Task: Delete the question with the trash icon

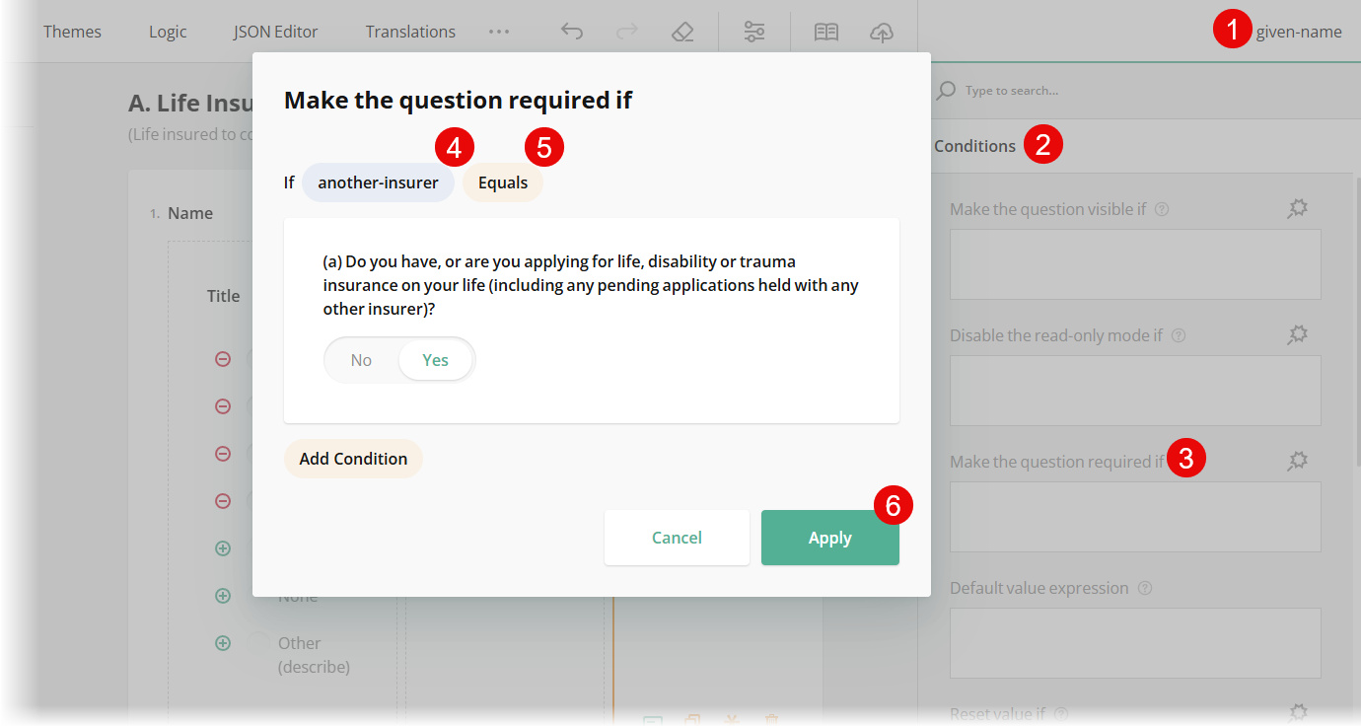Action: [771, 720]
